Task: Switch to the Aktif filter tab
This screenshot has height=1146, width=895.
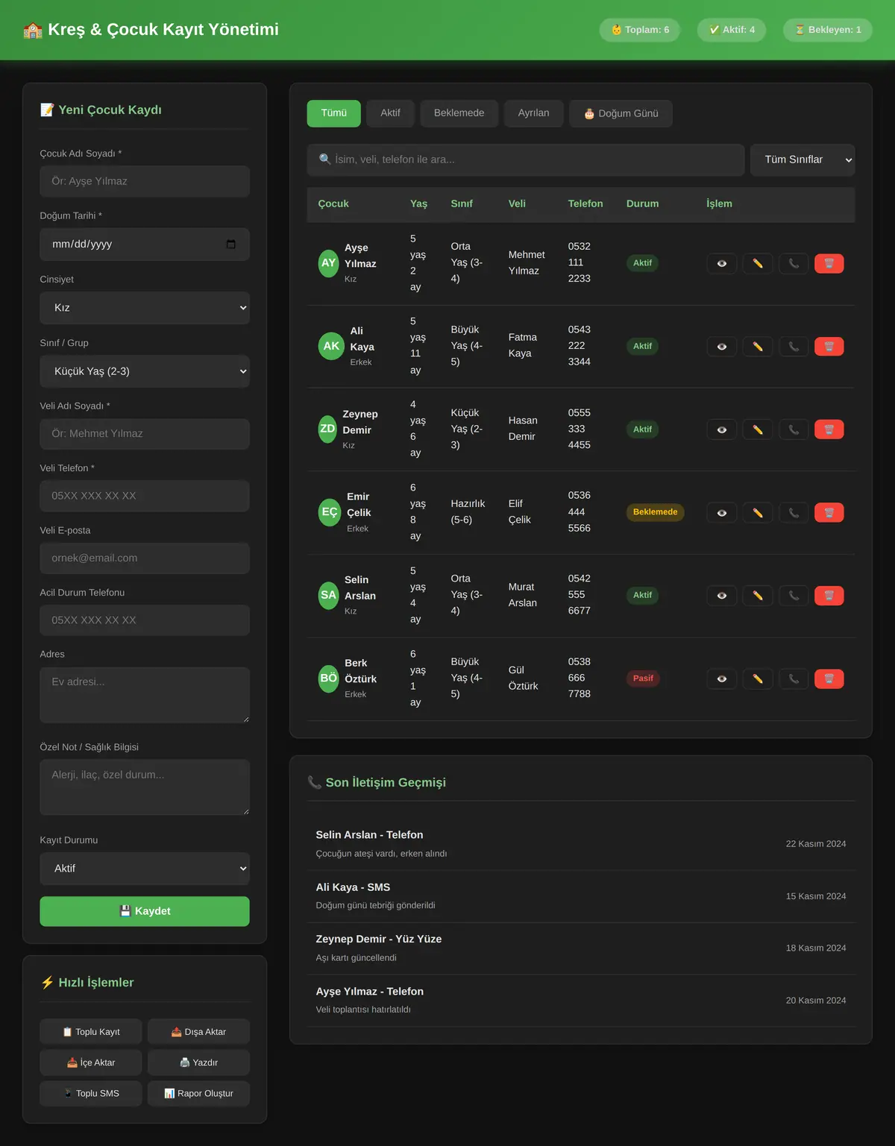Action: coord(390,113)
